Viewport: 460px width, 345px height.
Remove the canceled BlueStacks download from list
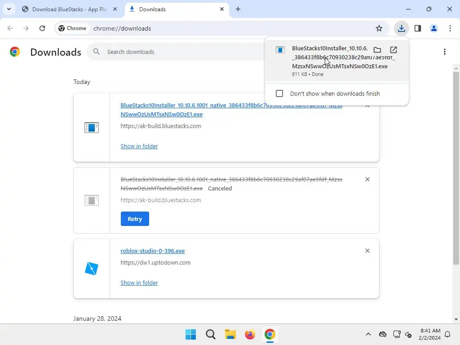(367, 179)
